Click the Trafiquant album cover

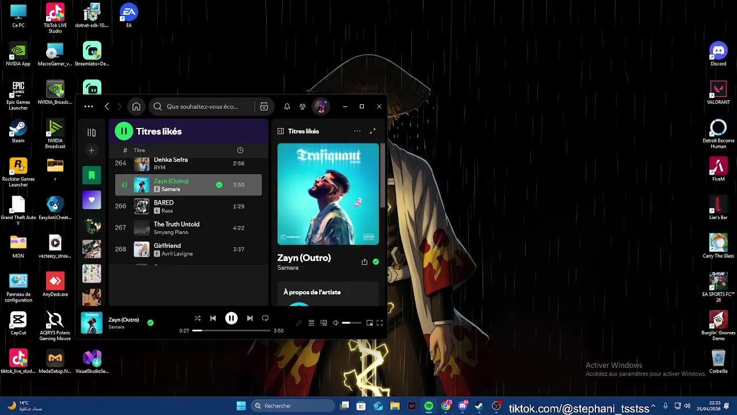click(x=328, y=194)
